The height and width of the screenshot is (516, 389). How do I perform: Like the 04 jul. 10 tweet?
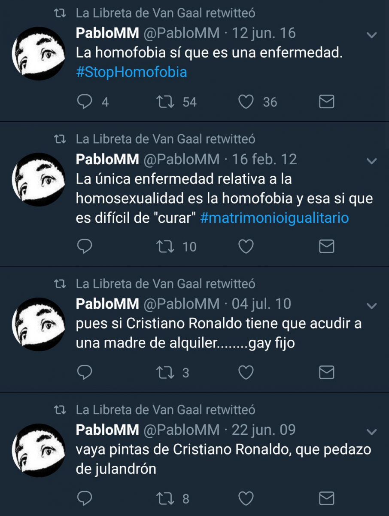pos(246,372)
